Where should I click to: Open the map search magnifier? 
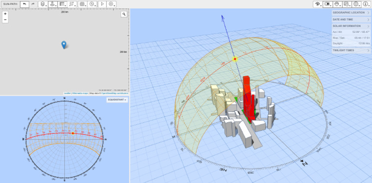coord(124,14)
